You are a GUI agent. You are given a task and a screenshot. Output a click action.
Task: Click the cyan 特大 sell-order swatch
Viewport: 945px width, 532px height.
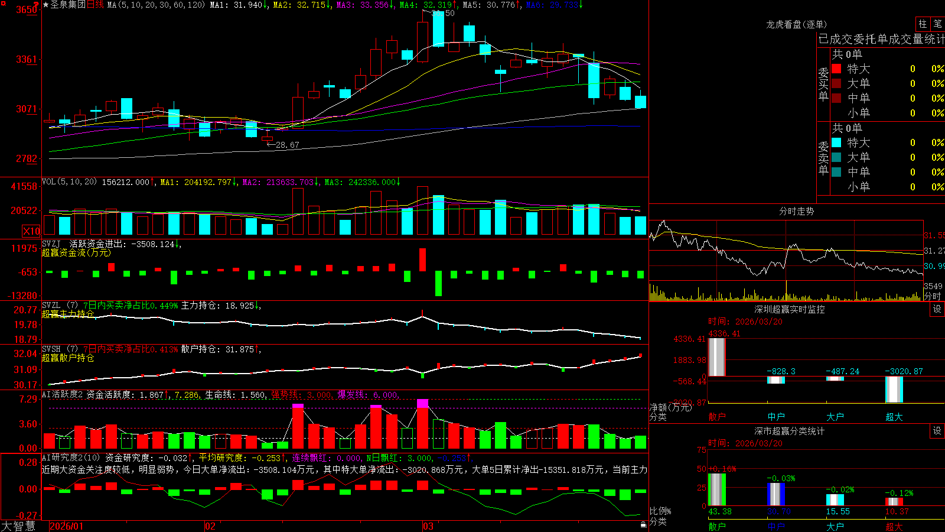(836, 142)
